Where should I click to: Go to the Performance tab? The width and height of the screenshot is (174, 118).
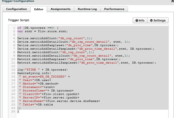click(x=114, y=9)
